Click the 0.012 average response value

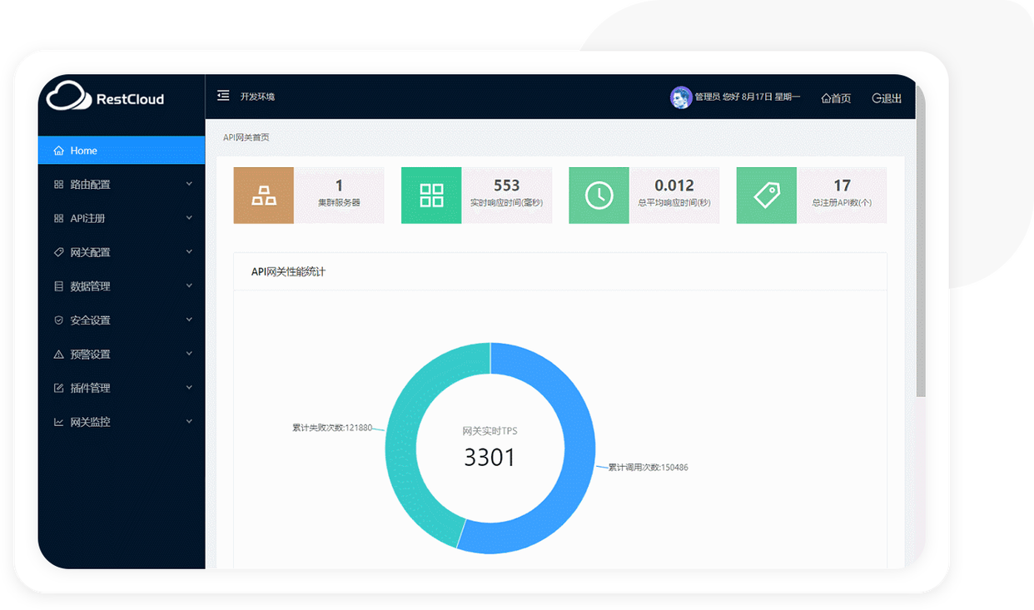coord(674,186)
